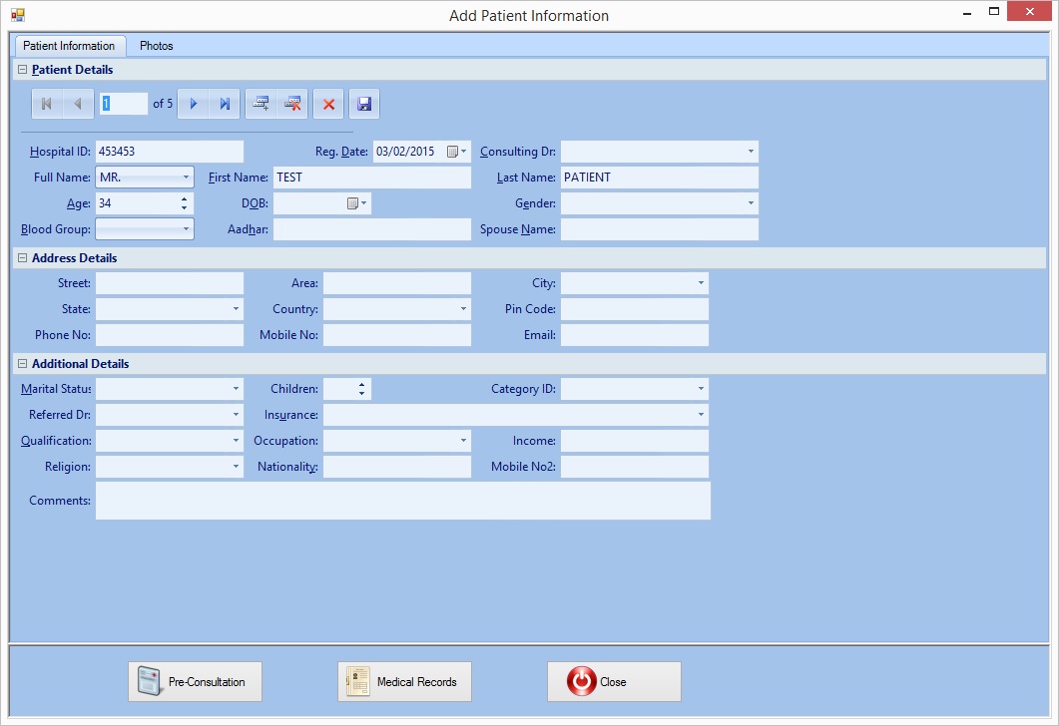Go to the next patient record
The width and height of the screenshot is (1059, 726).
194,104
